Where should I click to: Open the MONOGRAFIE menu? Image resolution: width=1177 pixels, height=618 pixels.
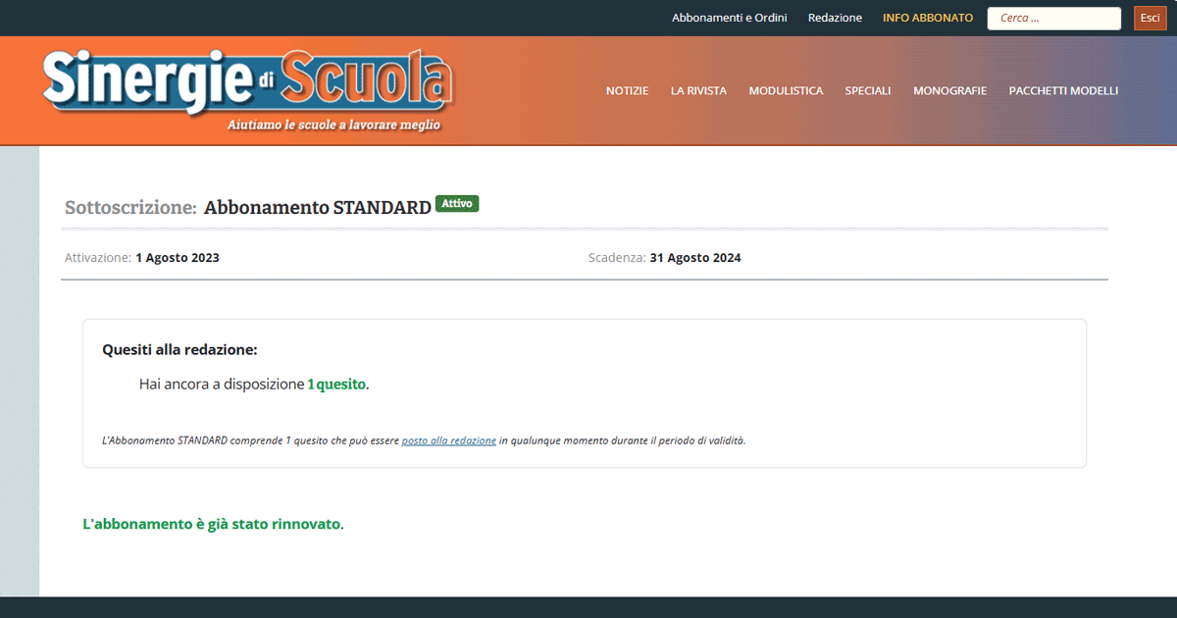coord(949,90)
